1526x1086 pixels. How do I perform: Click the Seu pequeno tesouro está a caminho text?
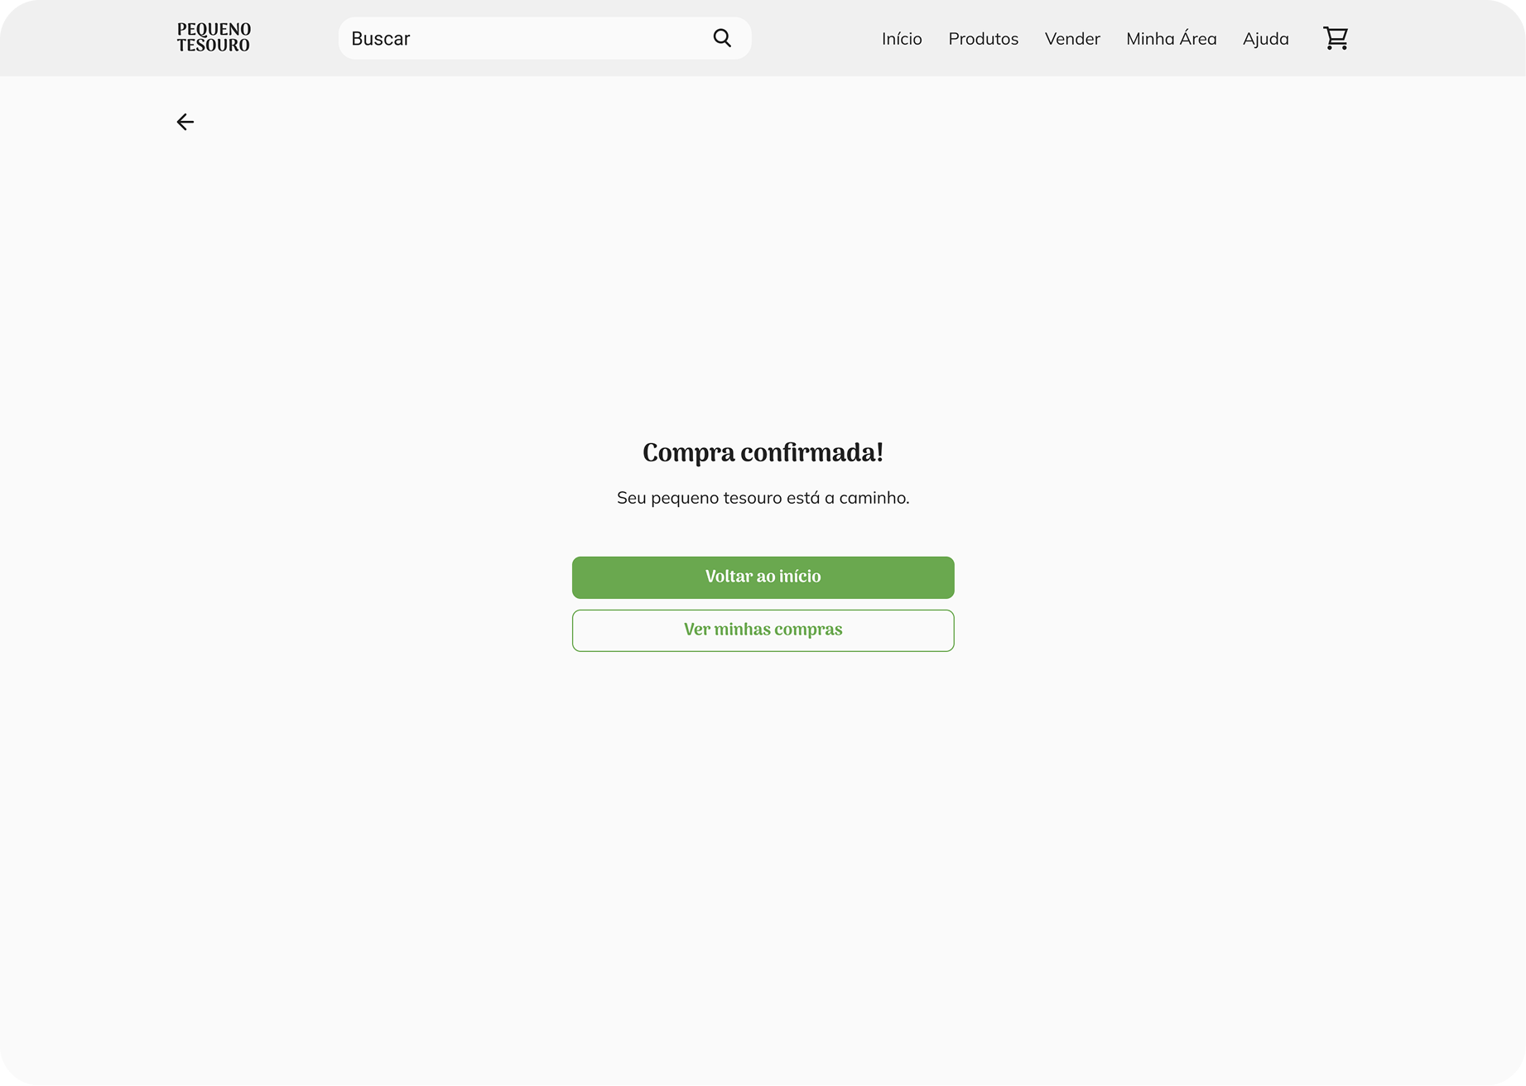pos(763,498)
